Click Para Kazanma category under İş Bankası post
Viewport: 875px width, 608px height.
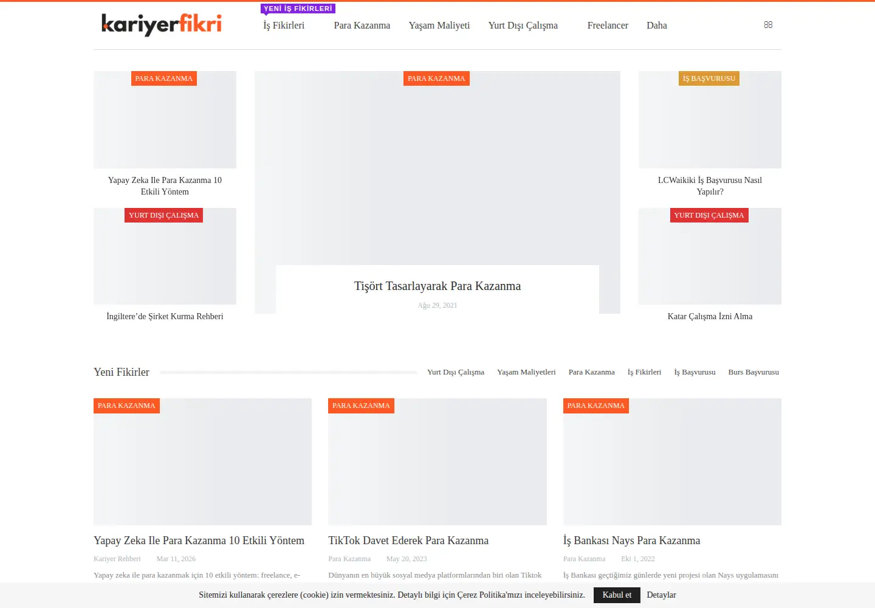tap(584, 559)
